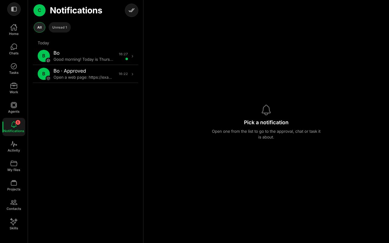Click the 16:27 timestamp
The width and height of the screenshot is (389, 243).
click(123, 54)
